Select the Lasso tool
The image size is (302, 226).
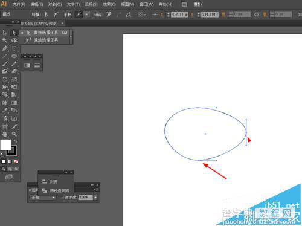[x=14, y=40]
